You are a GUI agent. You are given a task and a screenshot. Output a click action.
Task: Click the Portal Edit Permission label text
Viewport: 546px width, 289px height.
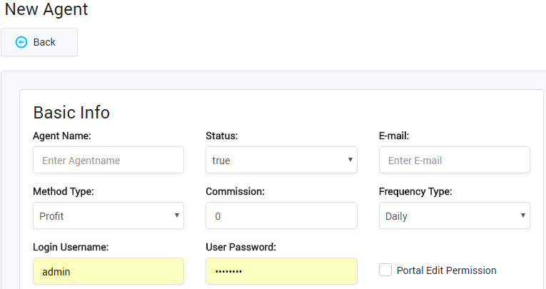(x=446, y=270)
